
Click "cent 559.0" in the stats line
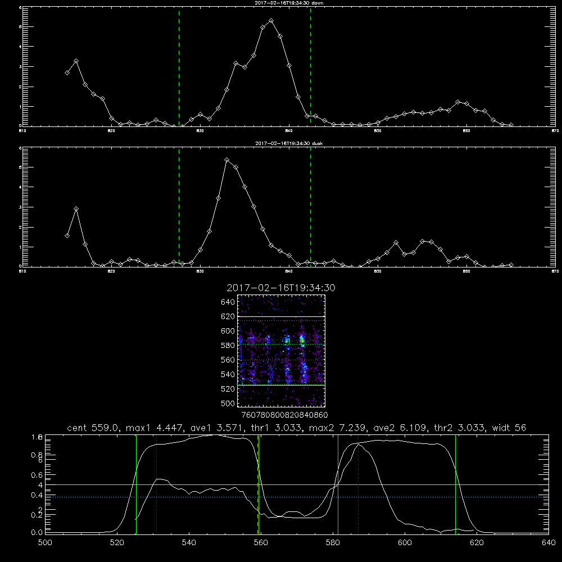[x=92, y=428]
